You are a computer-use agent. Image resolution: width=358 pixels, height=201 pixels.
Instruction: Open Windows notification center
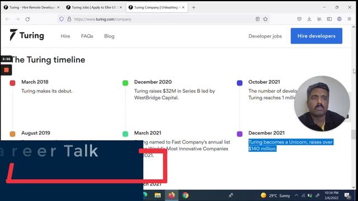point(347,195)
